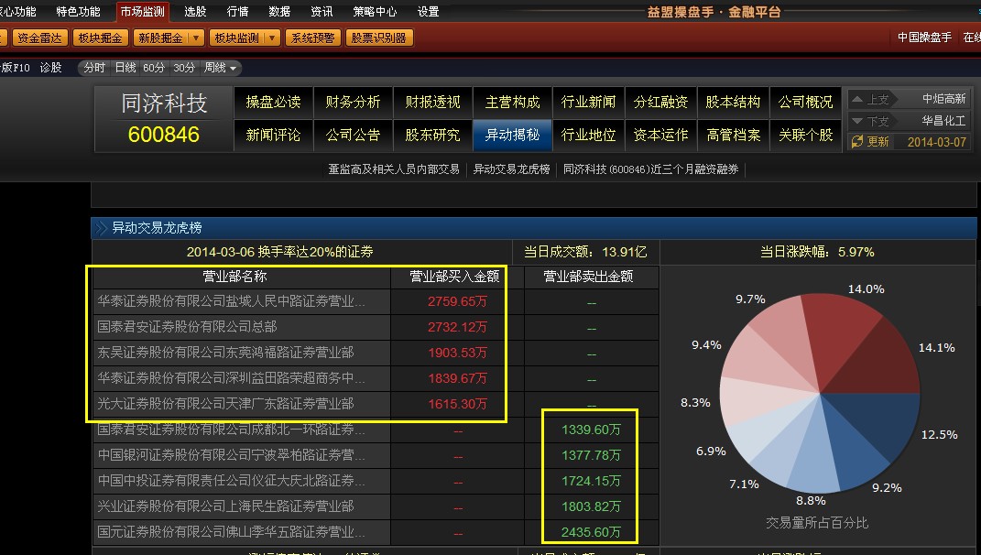
Task: Click sell amount 2435.60万
Action: tap(591, 532)
